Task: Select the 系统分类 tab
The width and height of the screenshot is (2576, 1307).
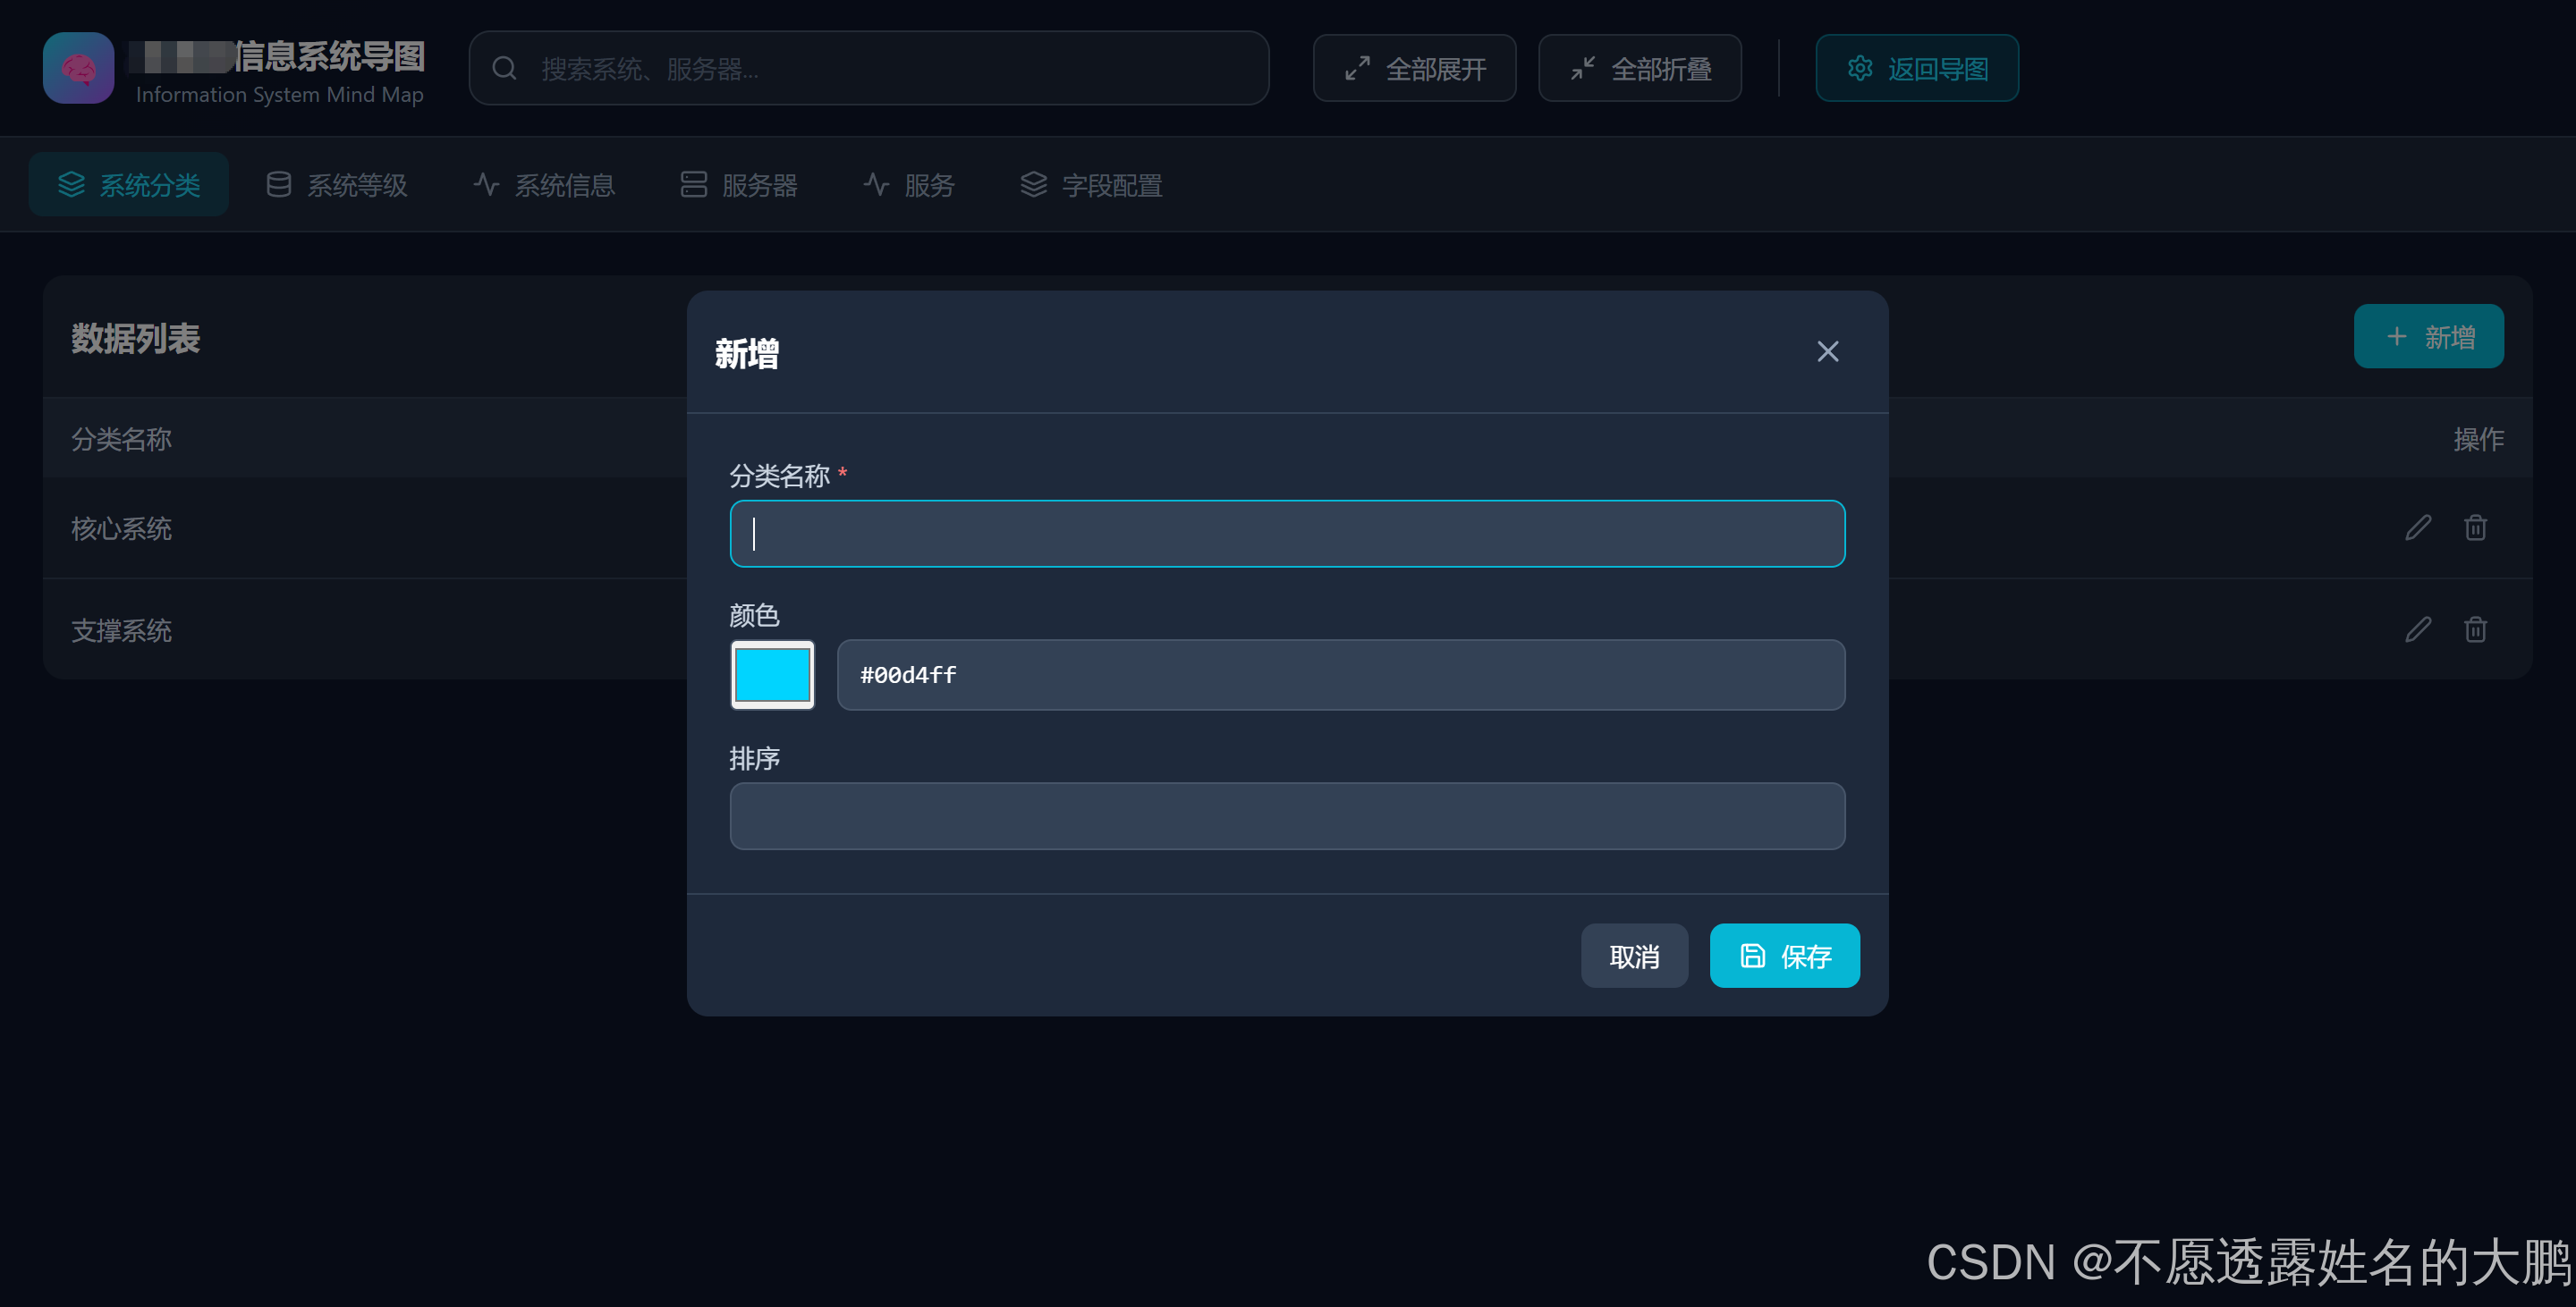Action: [x=129, y=185]
